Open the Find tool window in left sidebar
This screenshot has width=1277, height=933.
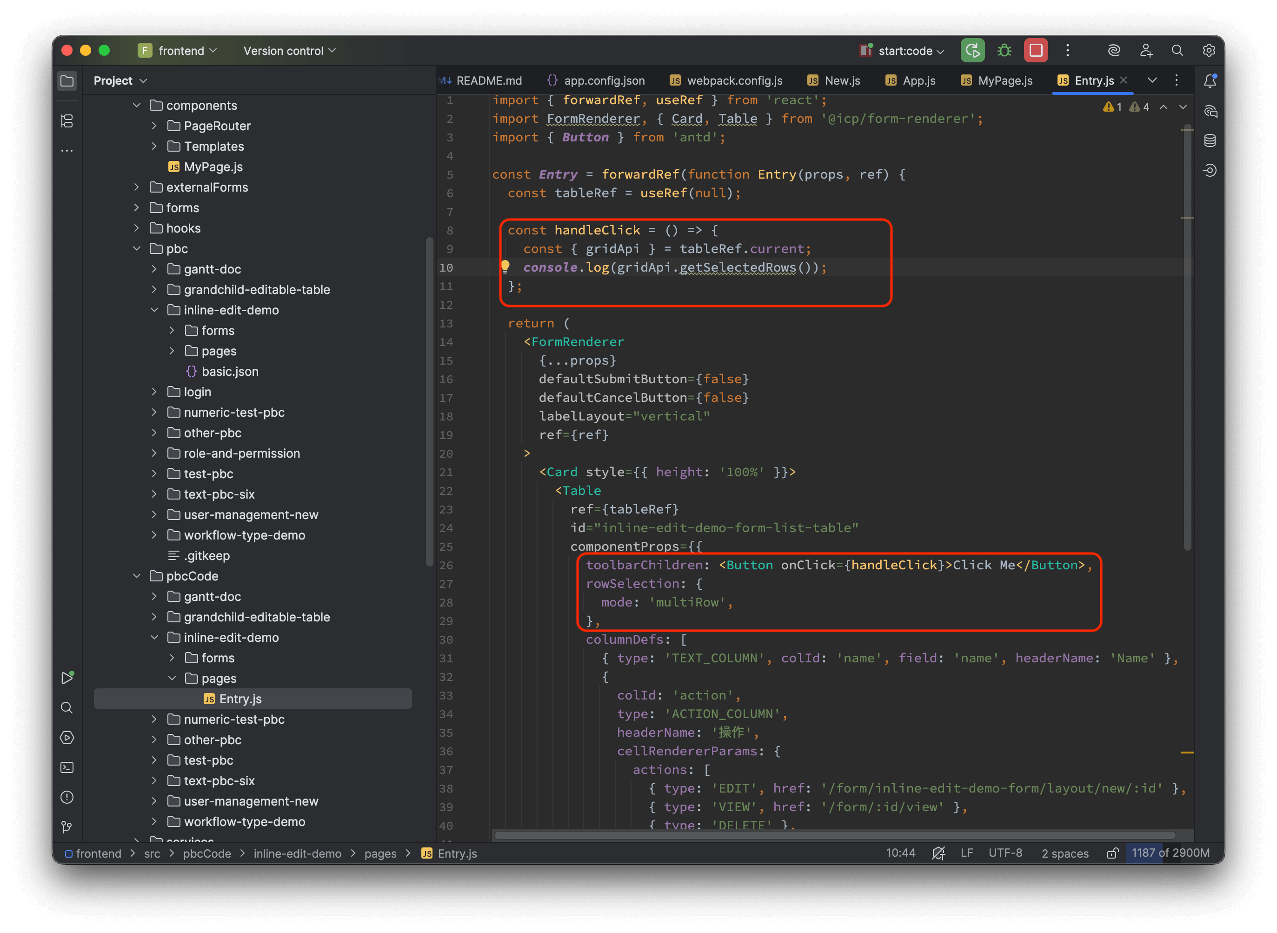click(67, 707)
